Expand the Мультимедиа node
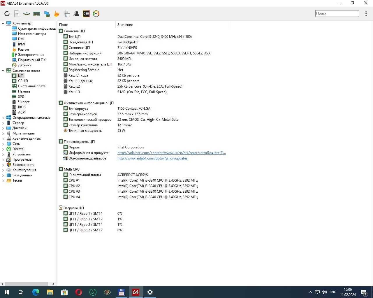373x298 pixels. 3,133
